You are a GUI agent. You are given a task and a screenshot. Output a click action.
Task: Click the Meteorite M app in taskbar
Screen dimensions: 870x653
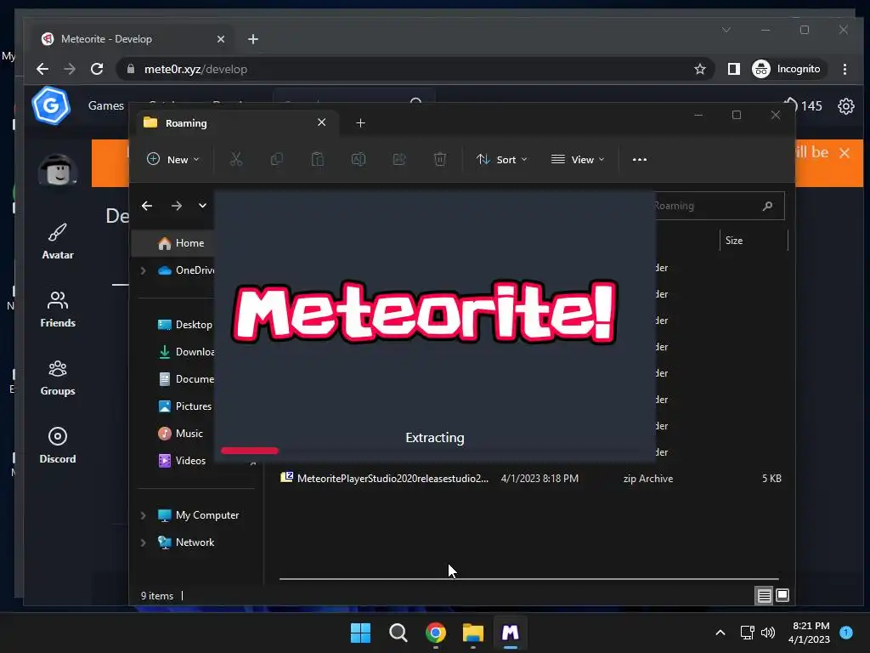tap(510, 633)
